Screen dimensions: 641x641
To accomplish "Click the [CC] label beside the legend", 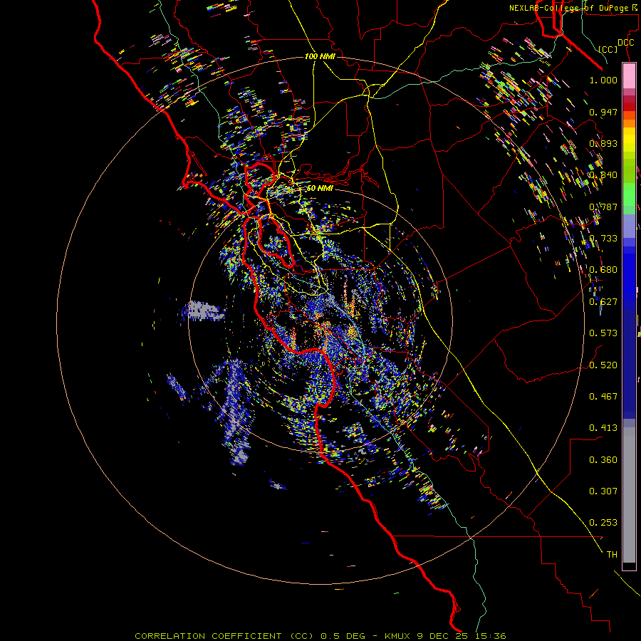I will click(x=608, y=49).
